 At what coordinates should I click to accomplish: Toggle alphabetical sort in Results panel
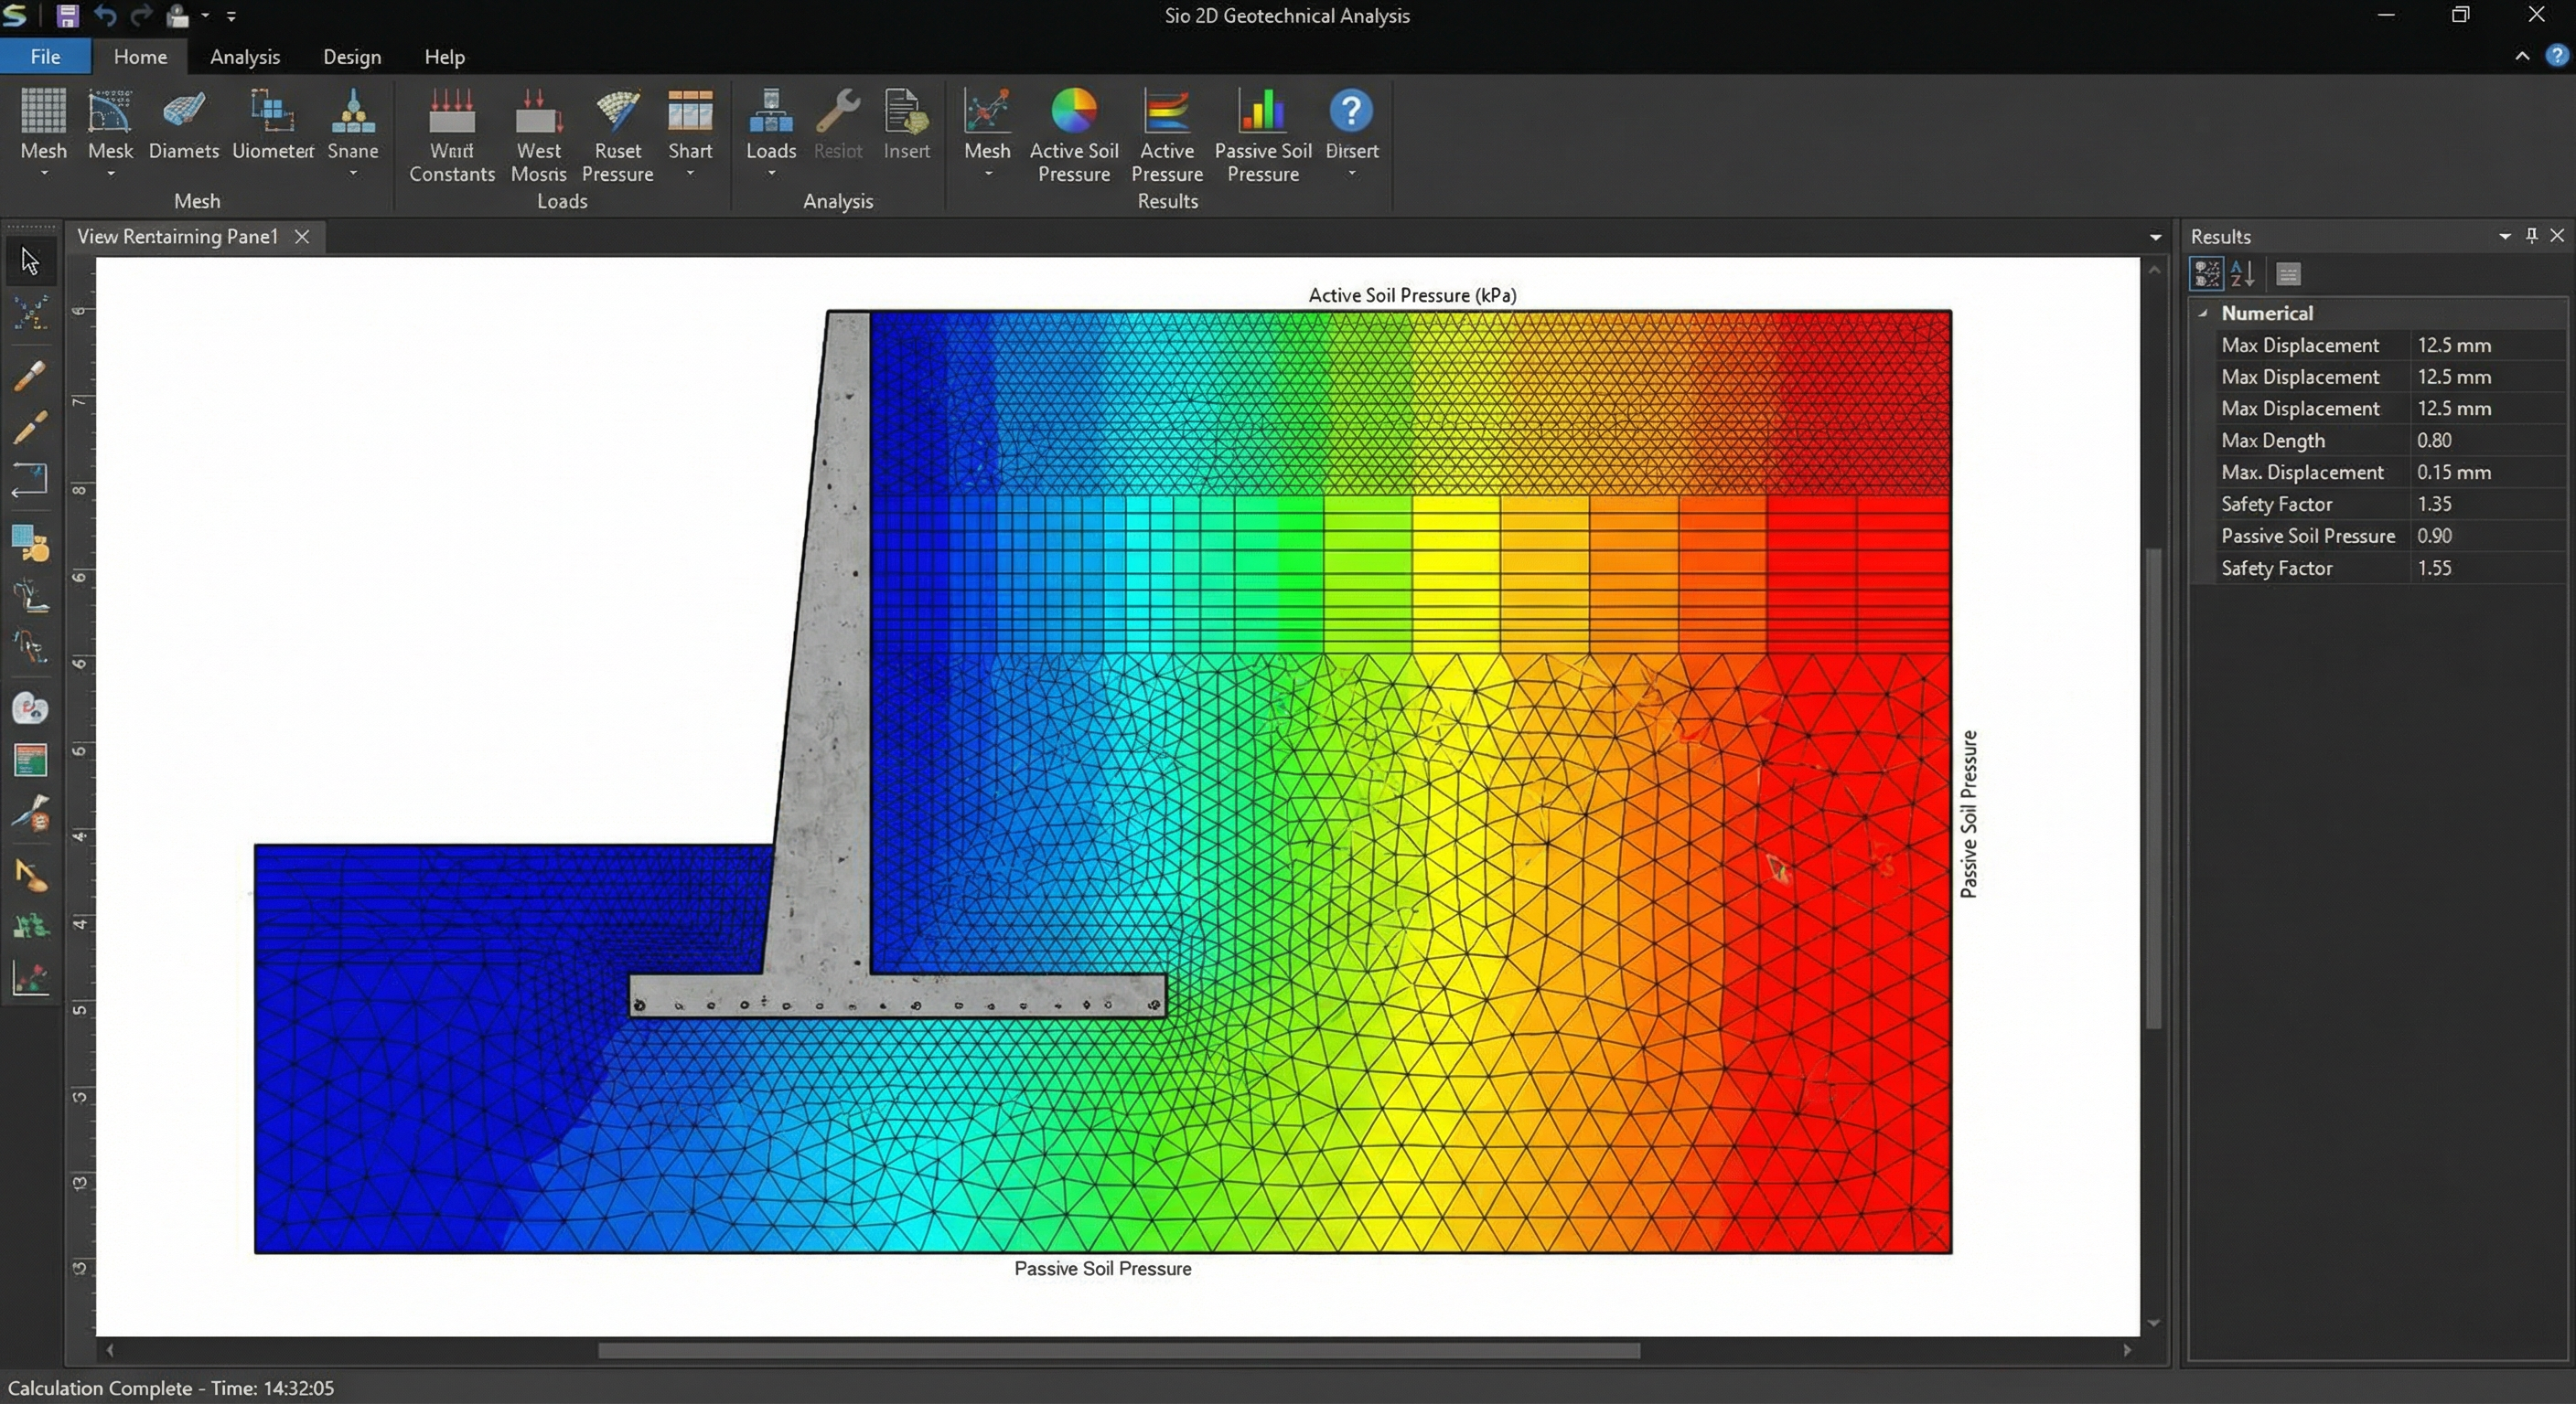coord(2242,274)
